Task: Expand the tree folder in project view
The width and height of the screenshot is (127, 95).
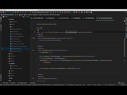Action: pyautogui.click(x=8, y=78)
